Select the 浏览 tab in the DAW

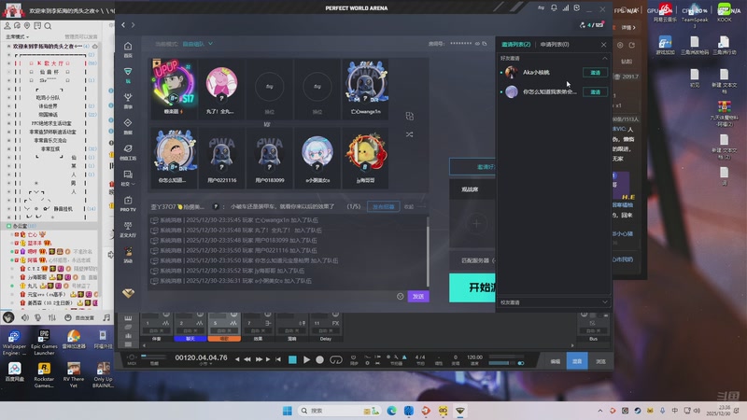[600, 361]
